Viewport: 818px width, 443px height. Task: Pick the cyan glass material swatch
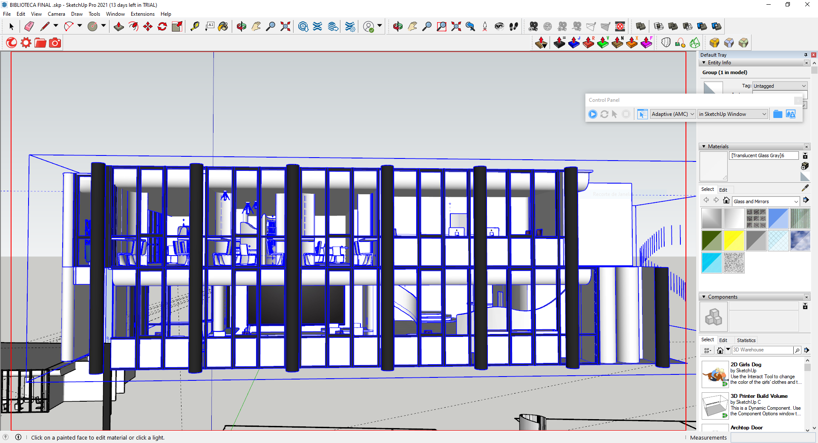tap(711, 263)
